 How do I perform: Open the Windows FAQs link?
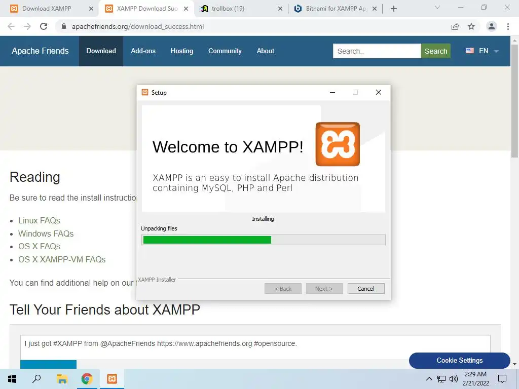tap(46, 234)
